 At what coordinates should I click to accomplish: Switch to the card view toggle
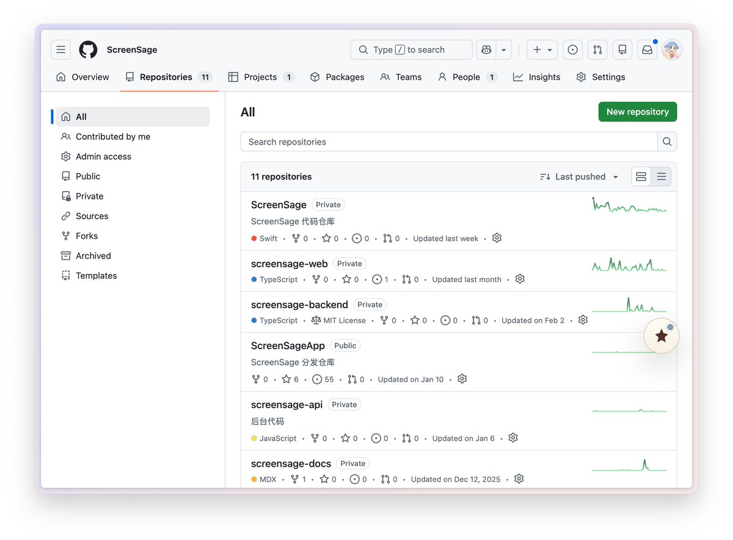click(641, 177)
